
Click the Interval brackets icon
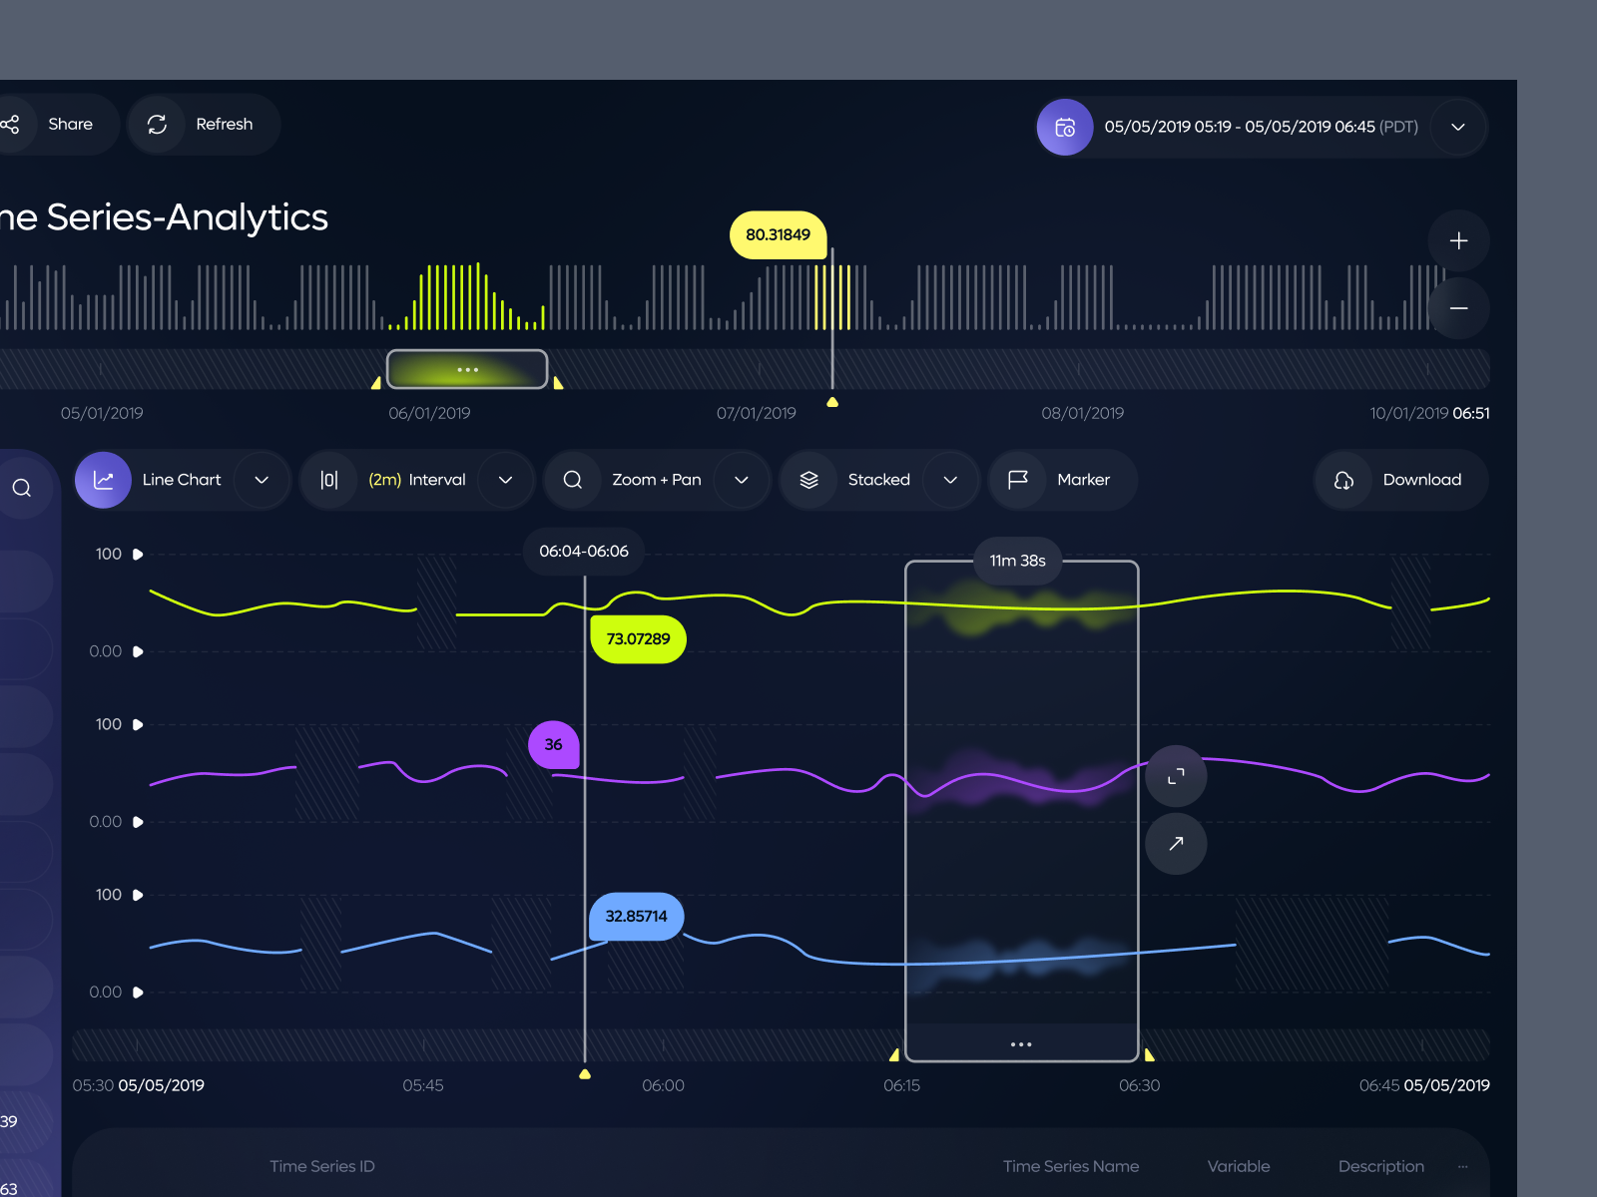329,480
